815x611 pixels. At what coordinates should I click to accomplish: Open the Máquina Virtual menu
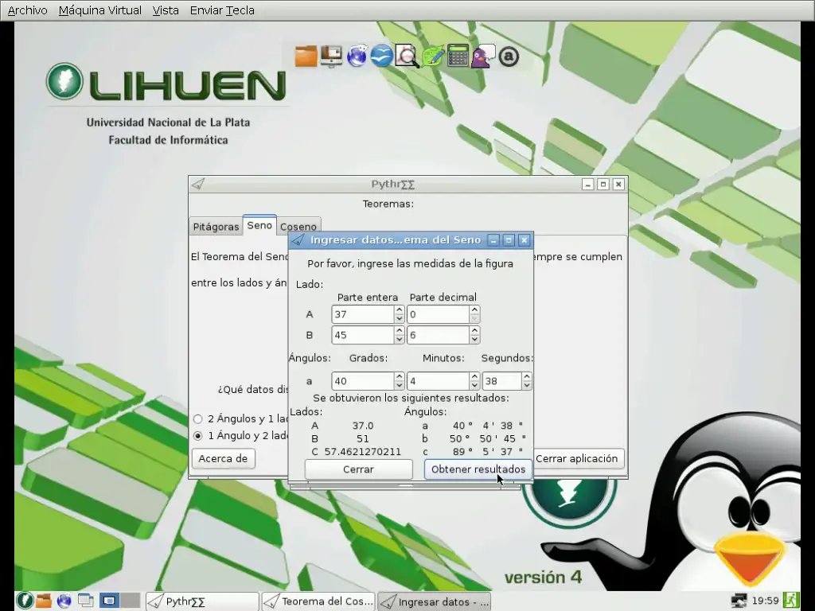[99, 10]
